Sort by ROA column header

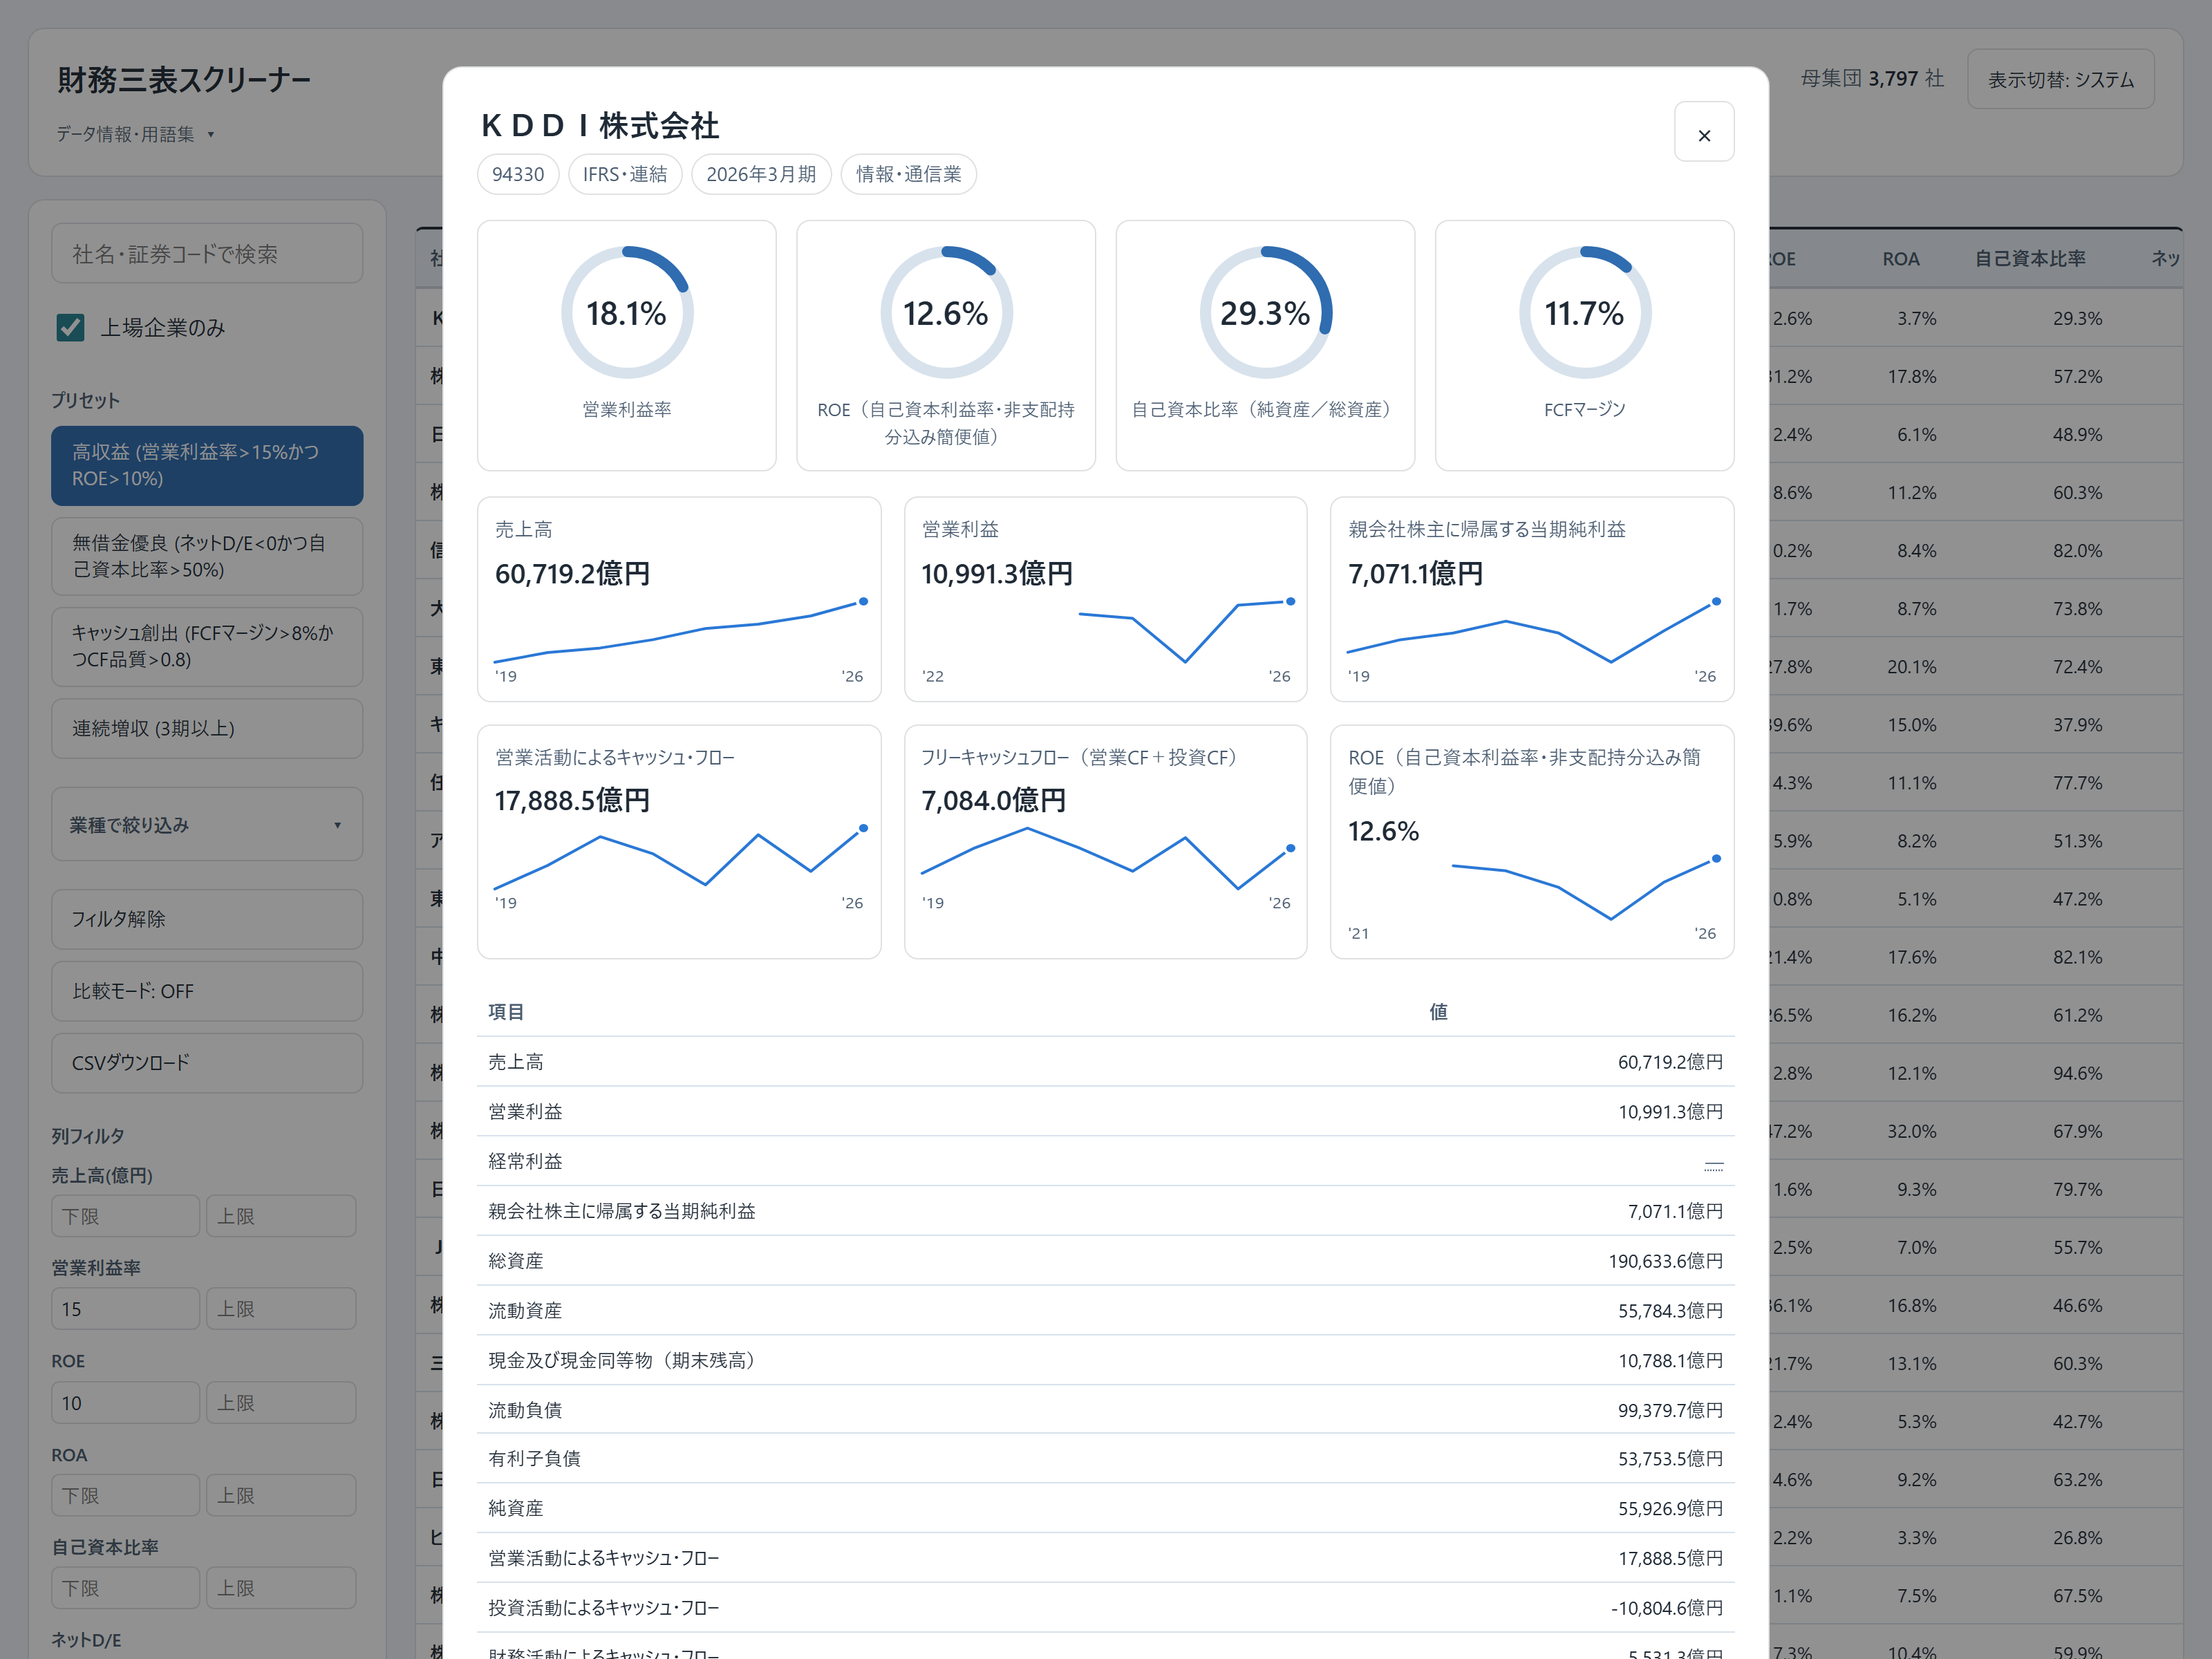pyautogui.click(x=1900, y=259)
